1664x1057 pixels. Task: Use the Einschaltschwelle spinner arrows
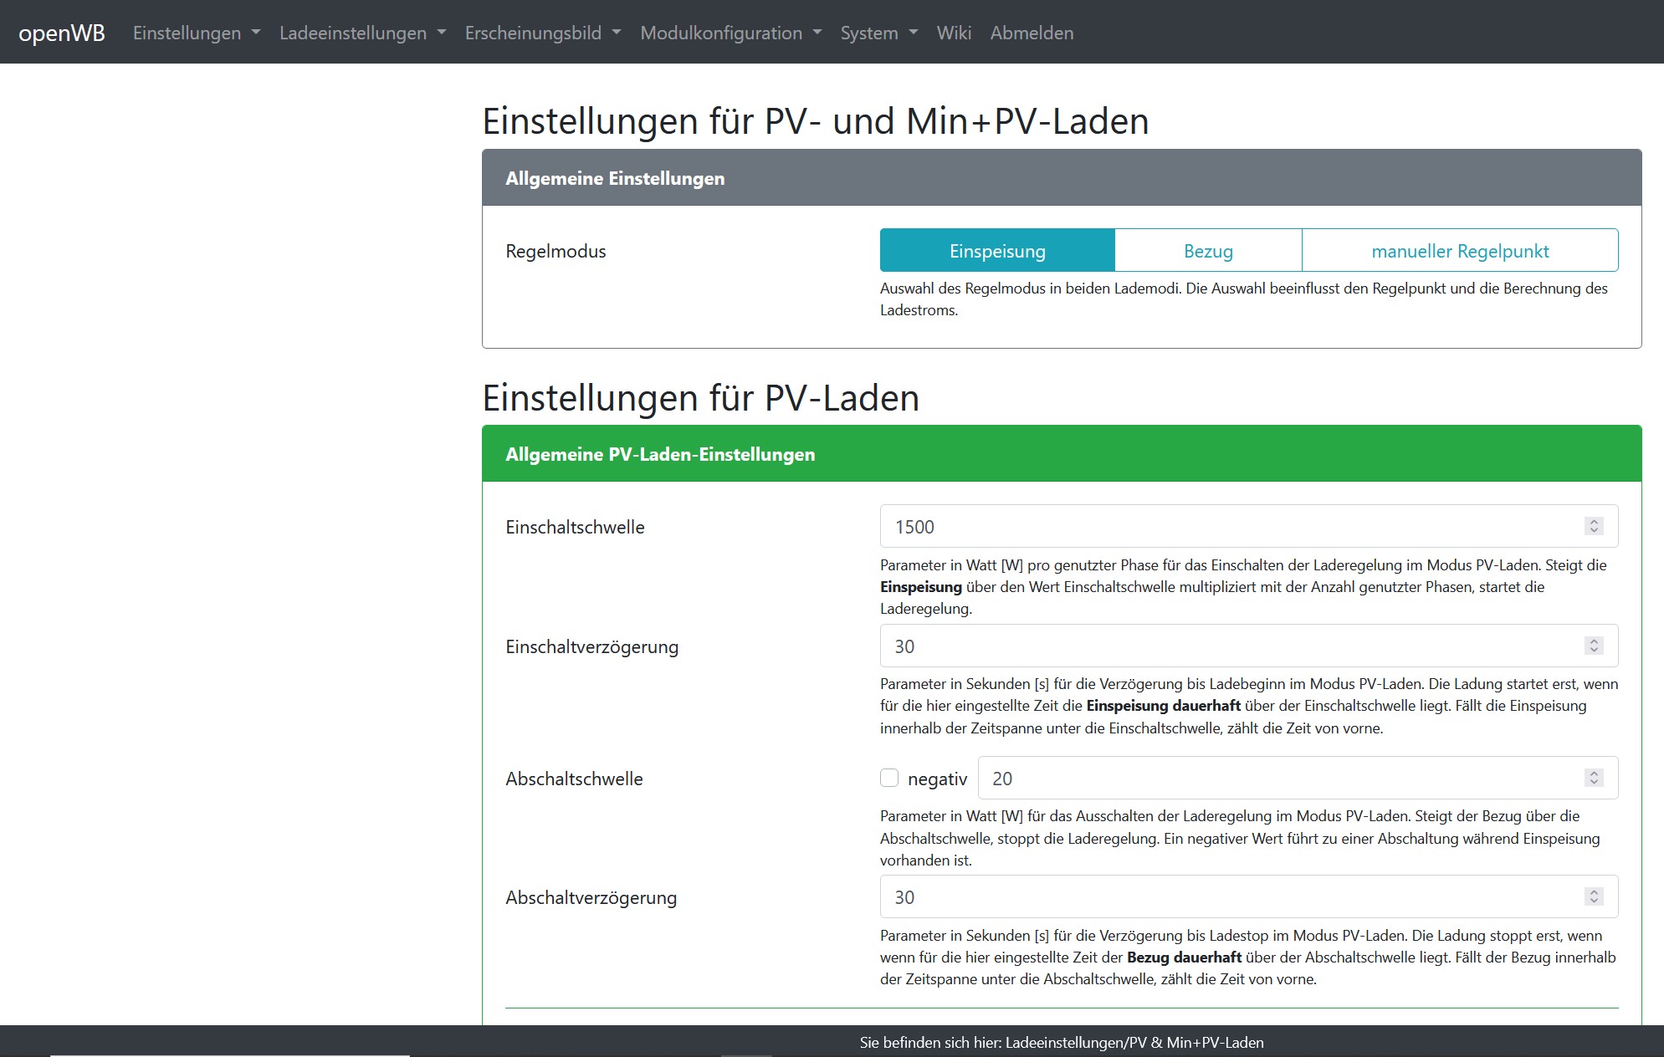[x=1594, y=526]
